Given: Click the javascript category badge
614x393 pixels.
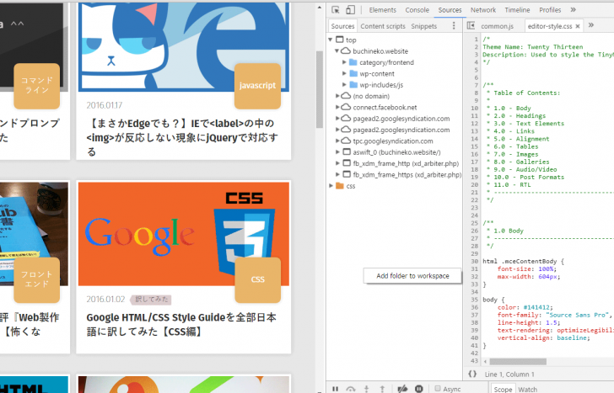Looking at the screenshot, I should [257, 86].
